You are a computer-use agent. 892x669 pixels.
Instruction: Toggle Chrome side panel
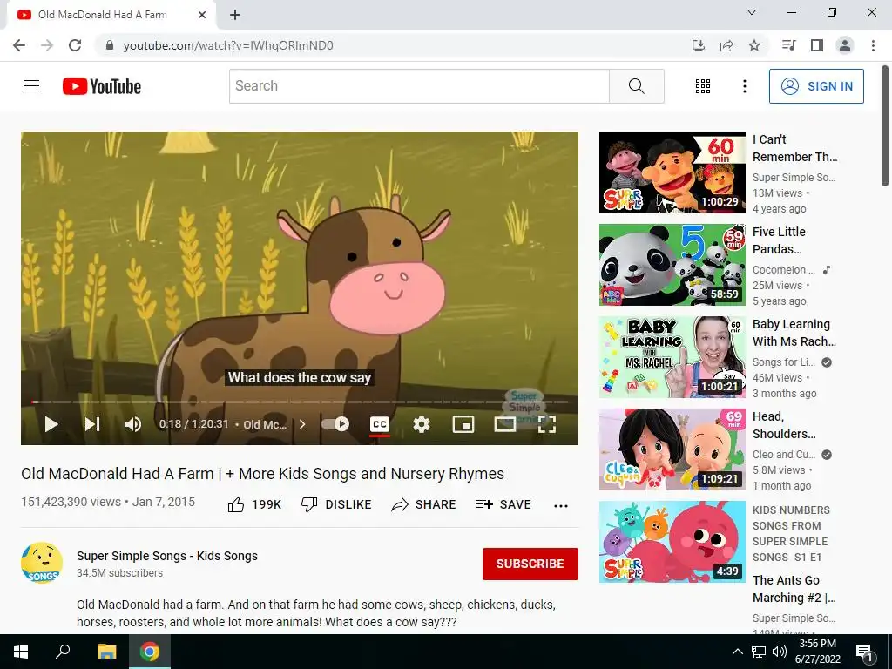point(817,45)
